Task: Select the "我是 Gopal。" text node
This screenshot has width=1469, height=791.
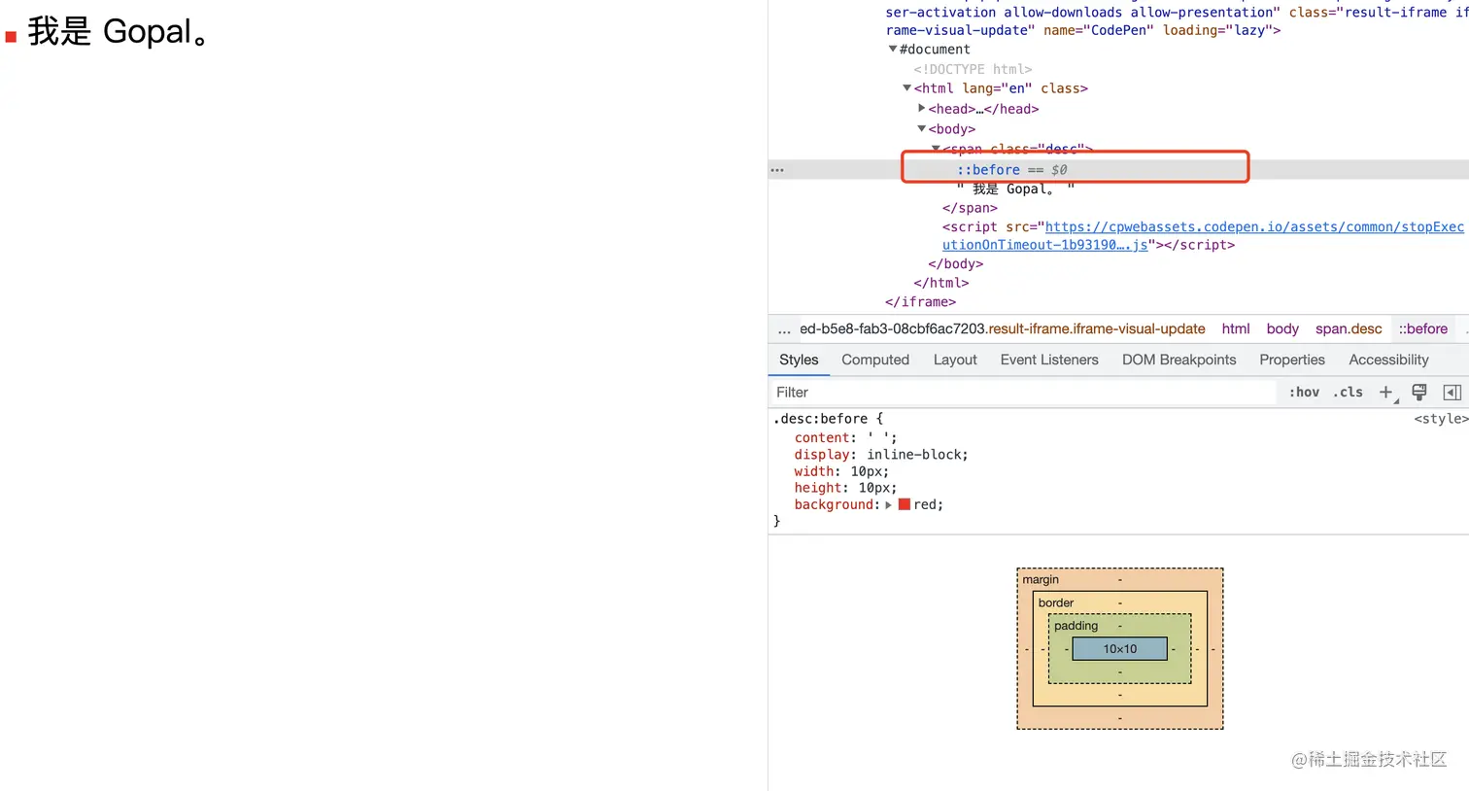Action: (1016, 189)
